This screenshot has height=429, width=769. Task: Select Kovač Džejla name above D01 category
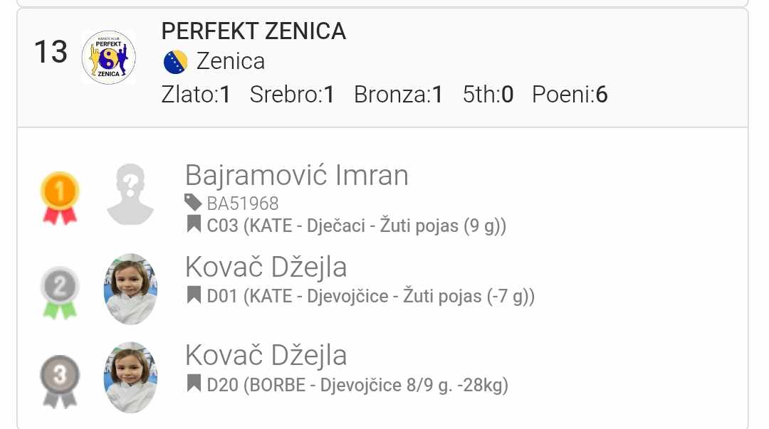266,267
